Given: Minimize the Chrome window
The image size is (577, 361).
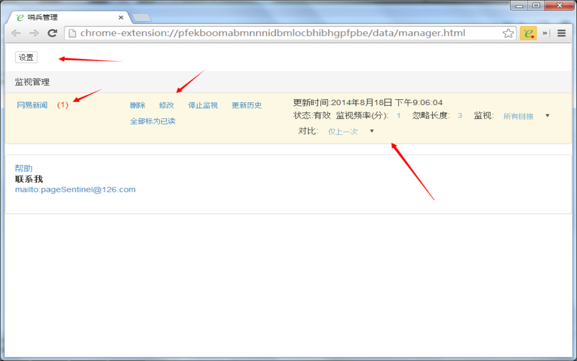Looking at the screenshot, I should tap(519, 5).
